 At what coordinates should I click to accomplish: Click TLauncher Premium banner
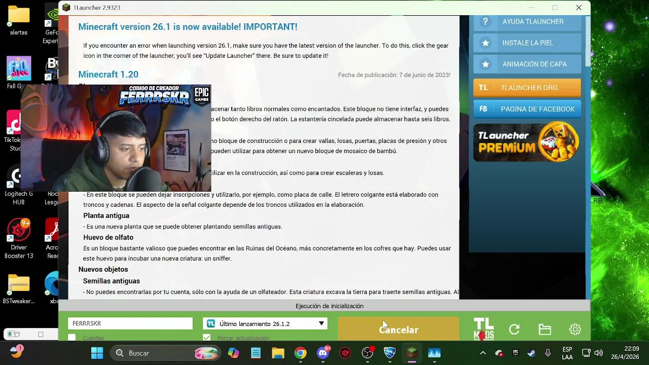pos(527,142)
